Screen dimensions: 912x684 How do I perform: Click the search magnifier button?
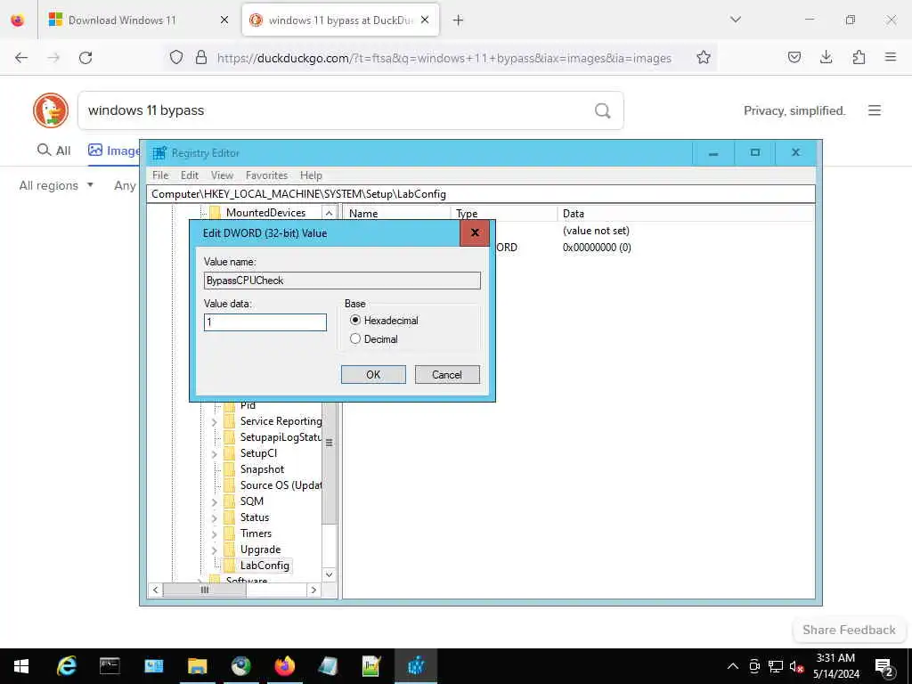(x=603, y=110)
